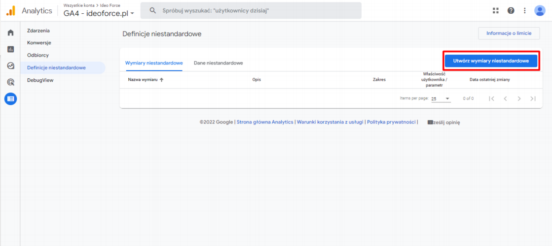This screenshot has height=246, width=552.
Task: Click the Informacje o limicie button
Action: (509, 33)
